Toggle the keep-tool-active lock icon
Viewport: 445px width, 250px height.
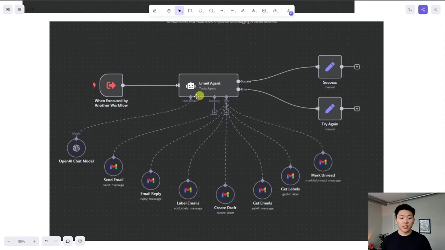pyautogui.click(x=155, y=11)
